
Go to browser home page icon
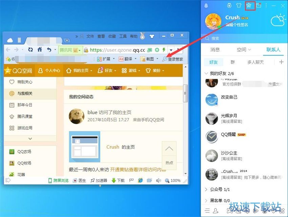[x=40, y=49]
